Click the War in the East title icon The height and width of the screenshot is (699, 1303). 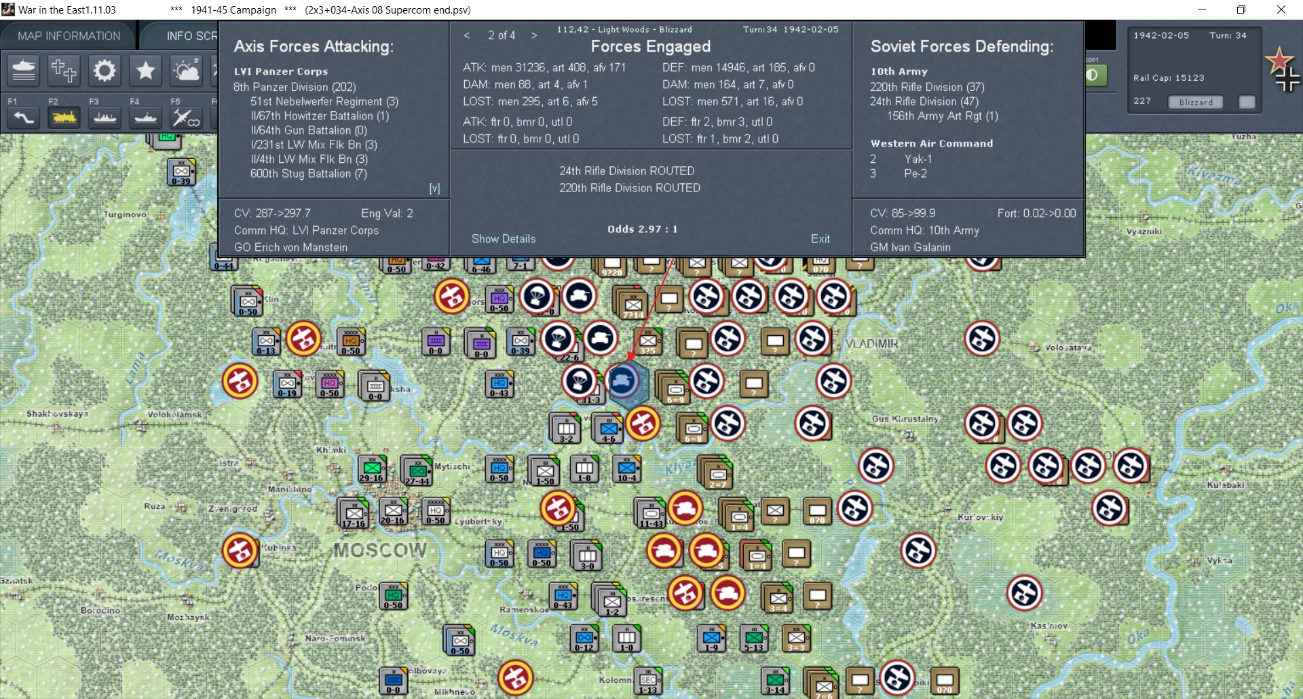pos(8,10)
